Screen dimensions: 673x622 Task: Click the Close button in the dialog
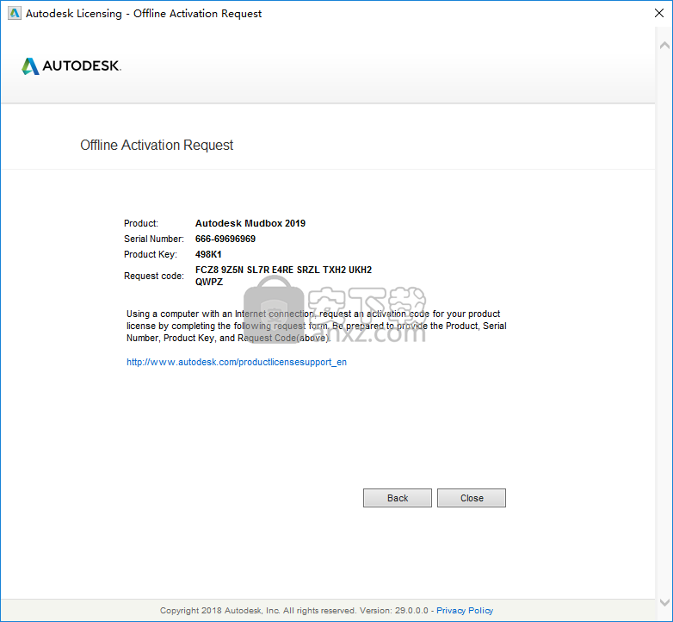point(472,498)
